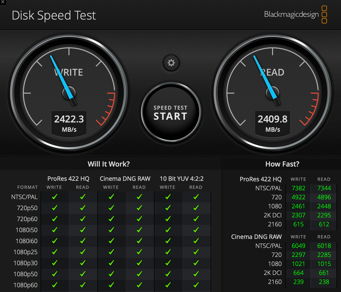Image resolution: width=341 pixels, height=292 pixels.
Task: Click 1080i50 10 Bit YUV read checkmark
Action: tap(196, 230)
